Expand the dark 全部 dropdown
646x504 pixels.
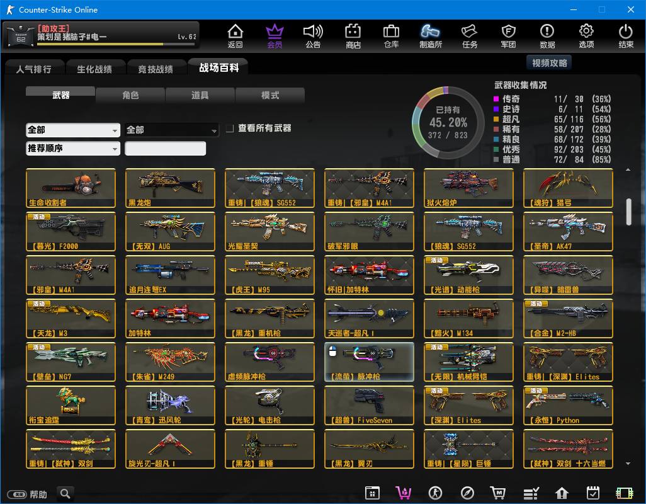171,130
